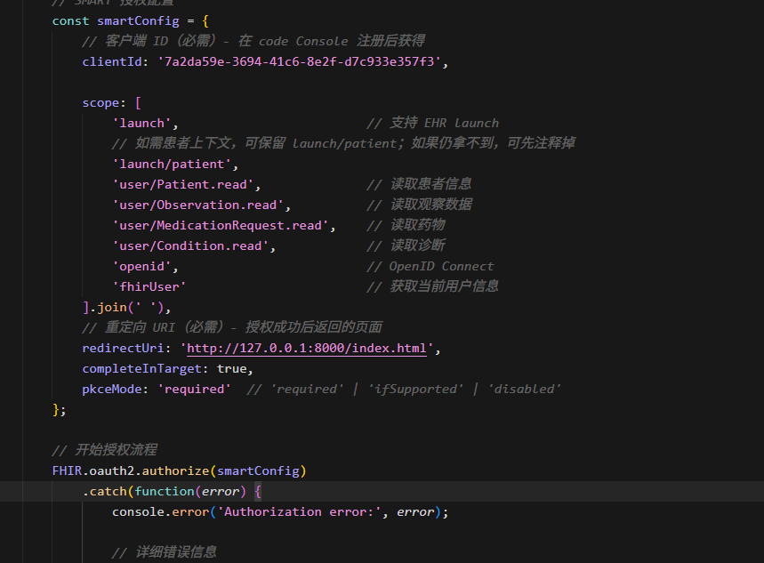The width and height of the screenshot is (764, 563).
Task: Open the http://127.0.0.1:8000/index.html redirect link
Action: (x=307, y=349)
